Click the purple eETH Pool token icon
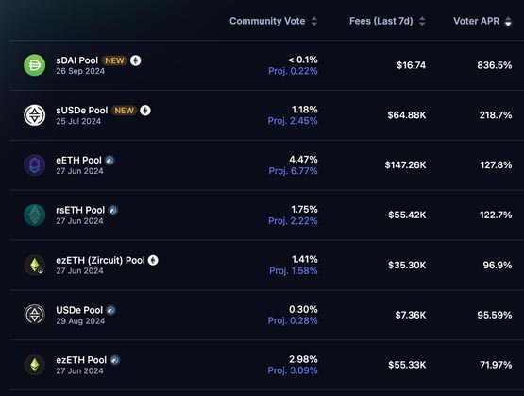 [x=34, y=164]
